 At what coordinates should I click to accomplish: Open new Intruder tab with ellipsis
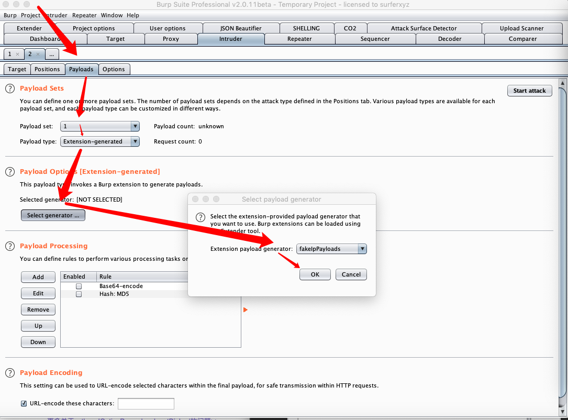coord(52,54)
